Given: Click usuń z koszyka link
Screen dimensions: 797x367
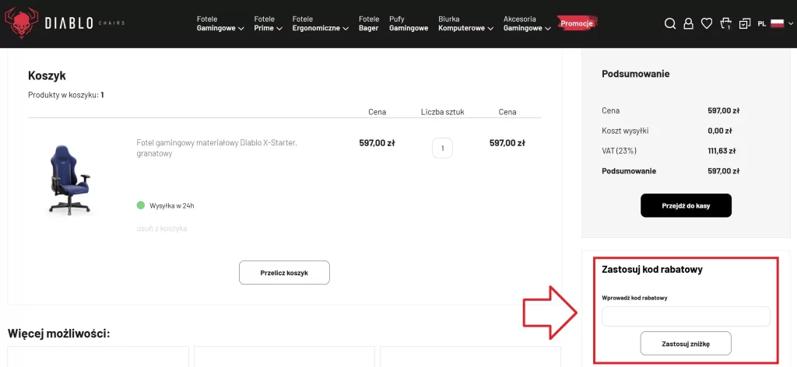Looking at the screenshot, I should coord(162,229).
